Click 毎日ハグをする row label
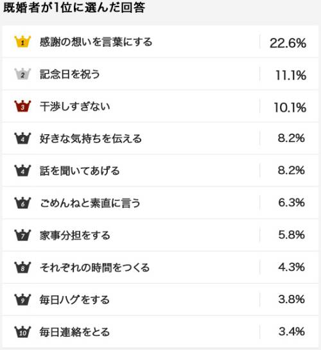 tap(74, 300)
